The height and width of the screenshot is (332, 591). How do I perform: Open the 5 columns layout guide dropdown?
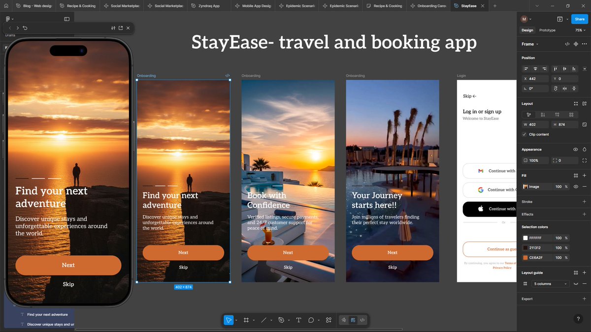pos(551,284)
